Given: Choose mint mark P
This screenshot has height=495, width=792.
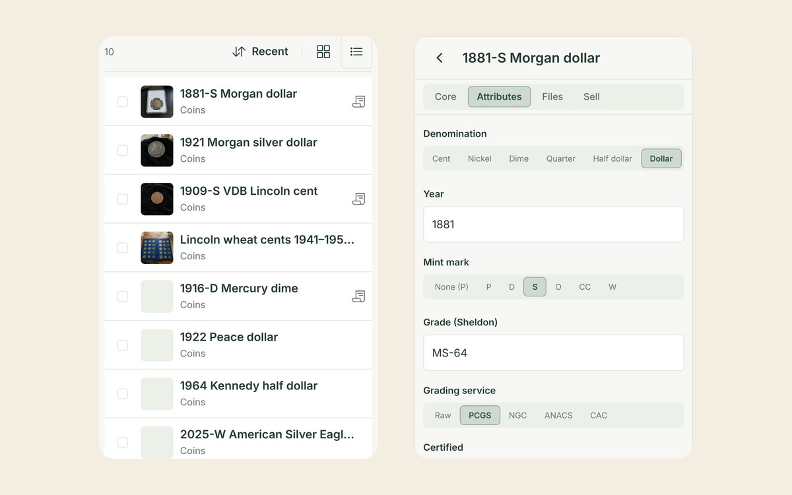Looking at the screenshot, I should pos(489,287).
